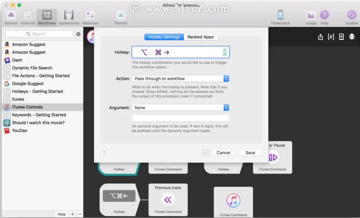Select the Google Suggest workflow
Screen dimensions: 360x218
[42, 83]
